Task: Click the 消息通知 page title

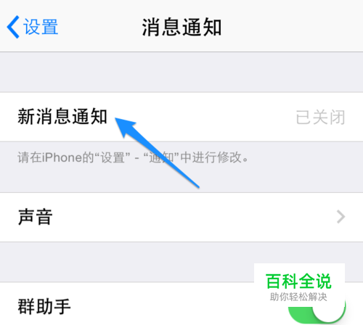Action: click(181, 27)
